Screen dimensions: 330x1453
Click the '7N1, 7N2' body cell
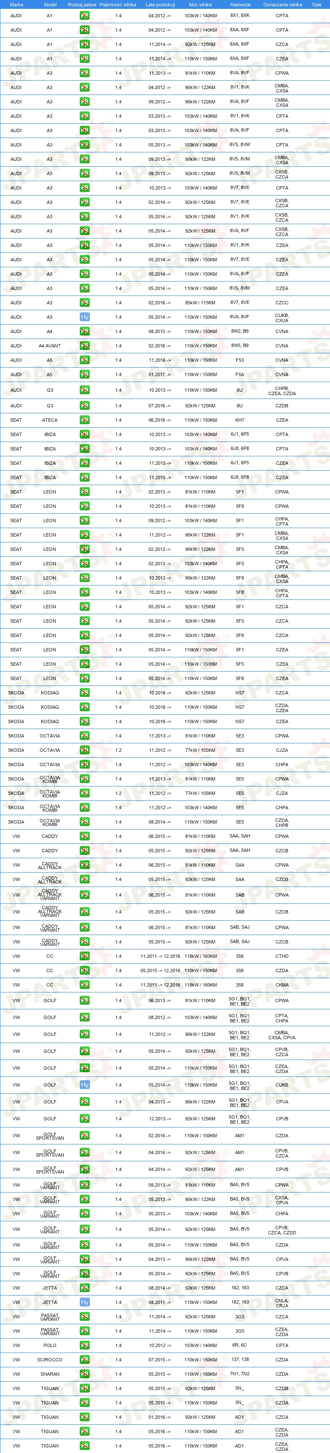click(240, 1374)
